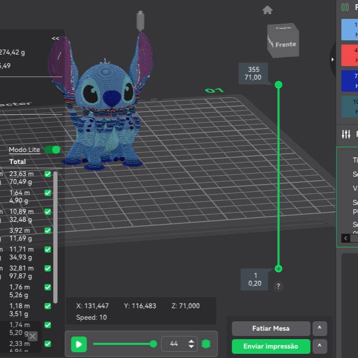Screen dimensions: 358x358
Task: Click the Y: 116,483 coordinate readout
Action: coord(140,306)
